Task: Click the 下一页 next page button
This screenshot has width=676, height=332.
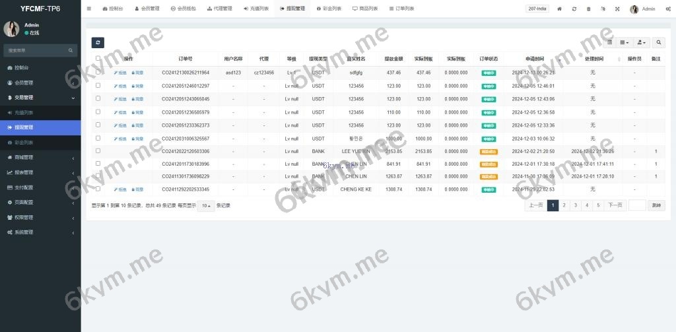Action: (615, 205)
